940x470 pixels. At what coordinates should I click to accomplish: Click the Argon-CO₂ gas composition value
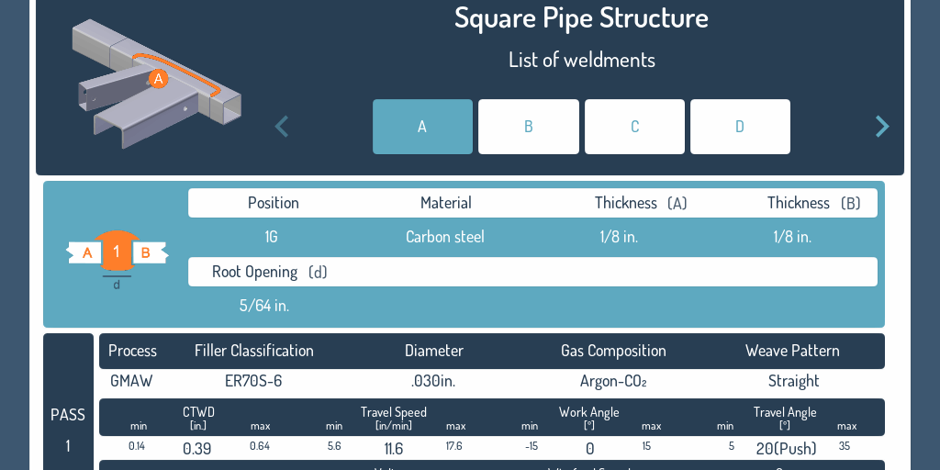tap(613, 381)
